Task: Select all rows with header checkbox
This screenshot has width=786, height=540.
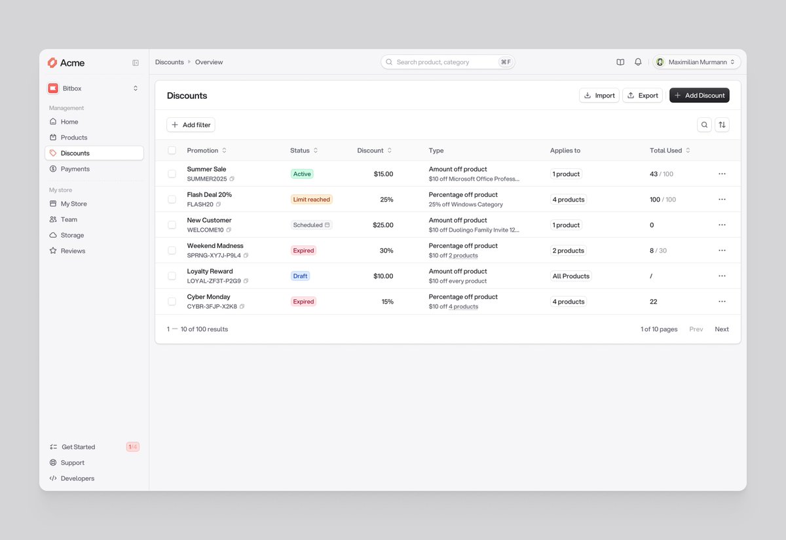Action: point(172,151)
